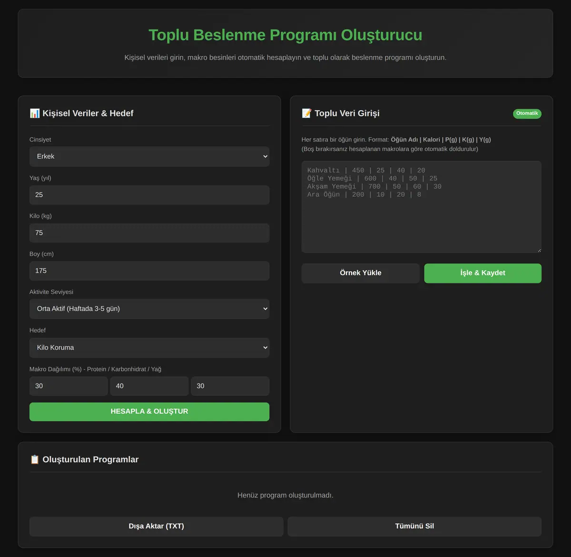This screenshot has height=557, width=571.
Task: Open the Cinsiyet dropdown showing Erkek
Action: 149,156
